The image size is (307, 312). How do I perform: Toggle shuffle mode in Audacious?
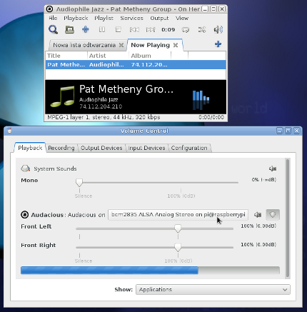tap(202, 30)
